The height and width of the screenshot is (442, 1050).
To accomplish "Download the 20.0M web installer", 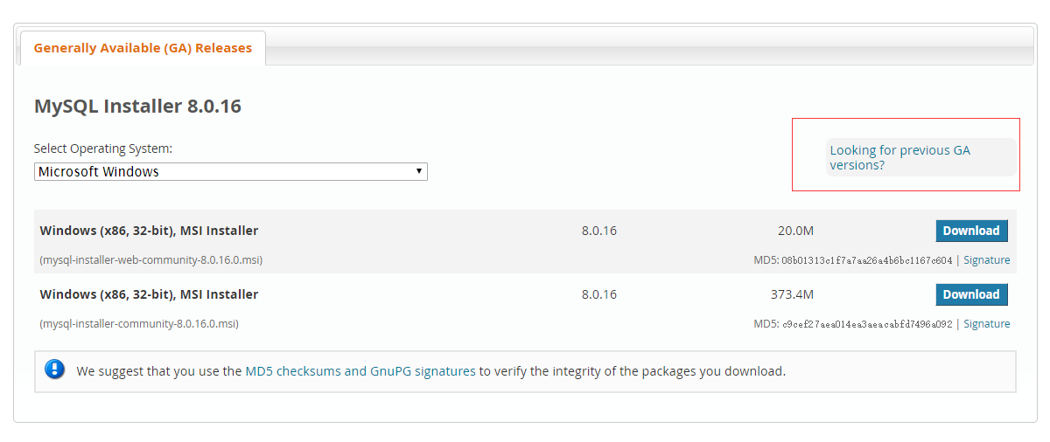I will 971,231.
